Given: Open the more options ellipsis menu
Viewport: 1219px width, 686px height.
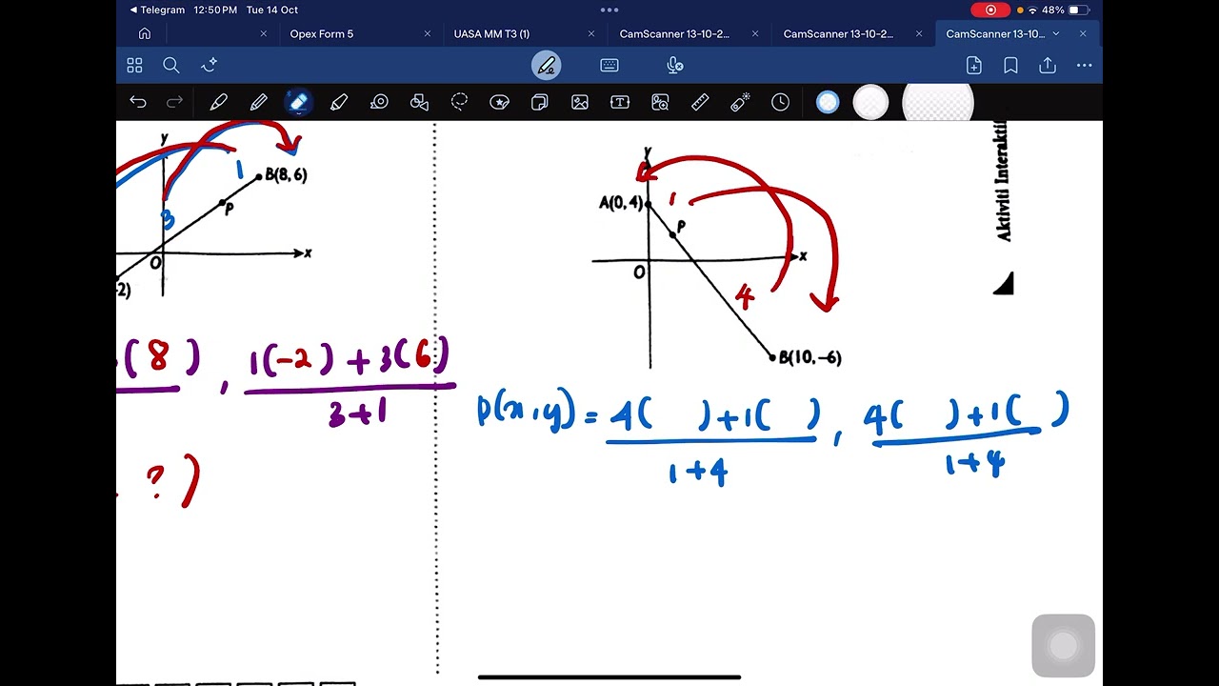Looking at the screenshot, I should [1084, 65].
